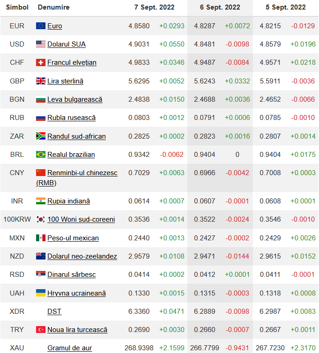
Task: Open the Dolarul neo-zeelandez link
Action: [x=82, y=256]
